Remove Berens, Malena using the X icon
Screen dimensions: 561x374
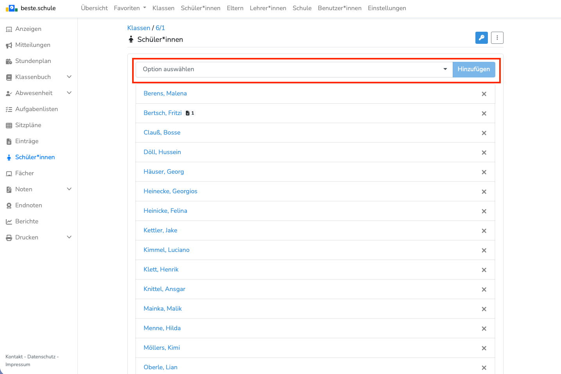pyautogui.click(x=484, y=94)
